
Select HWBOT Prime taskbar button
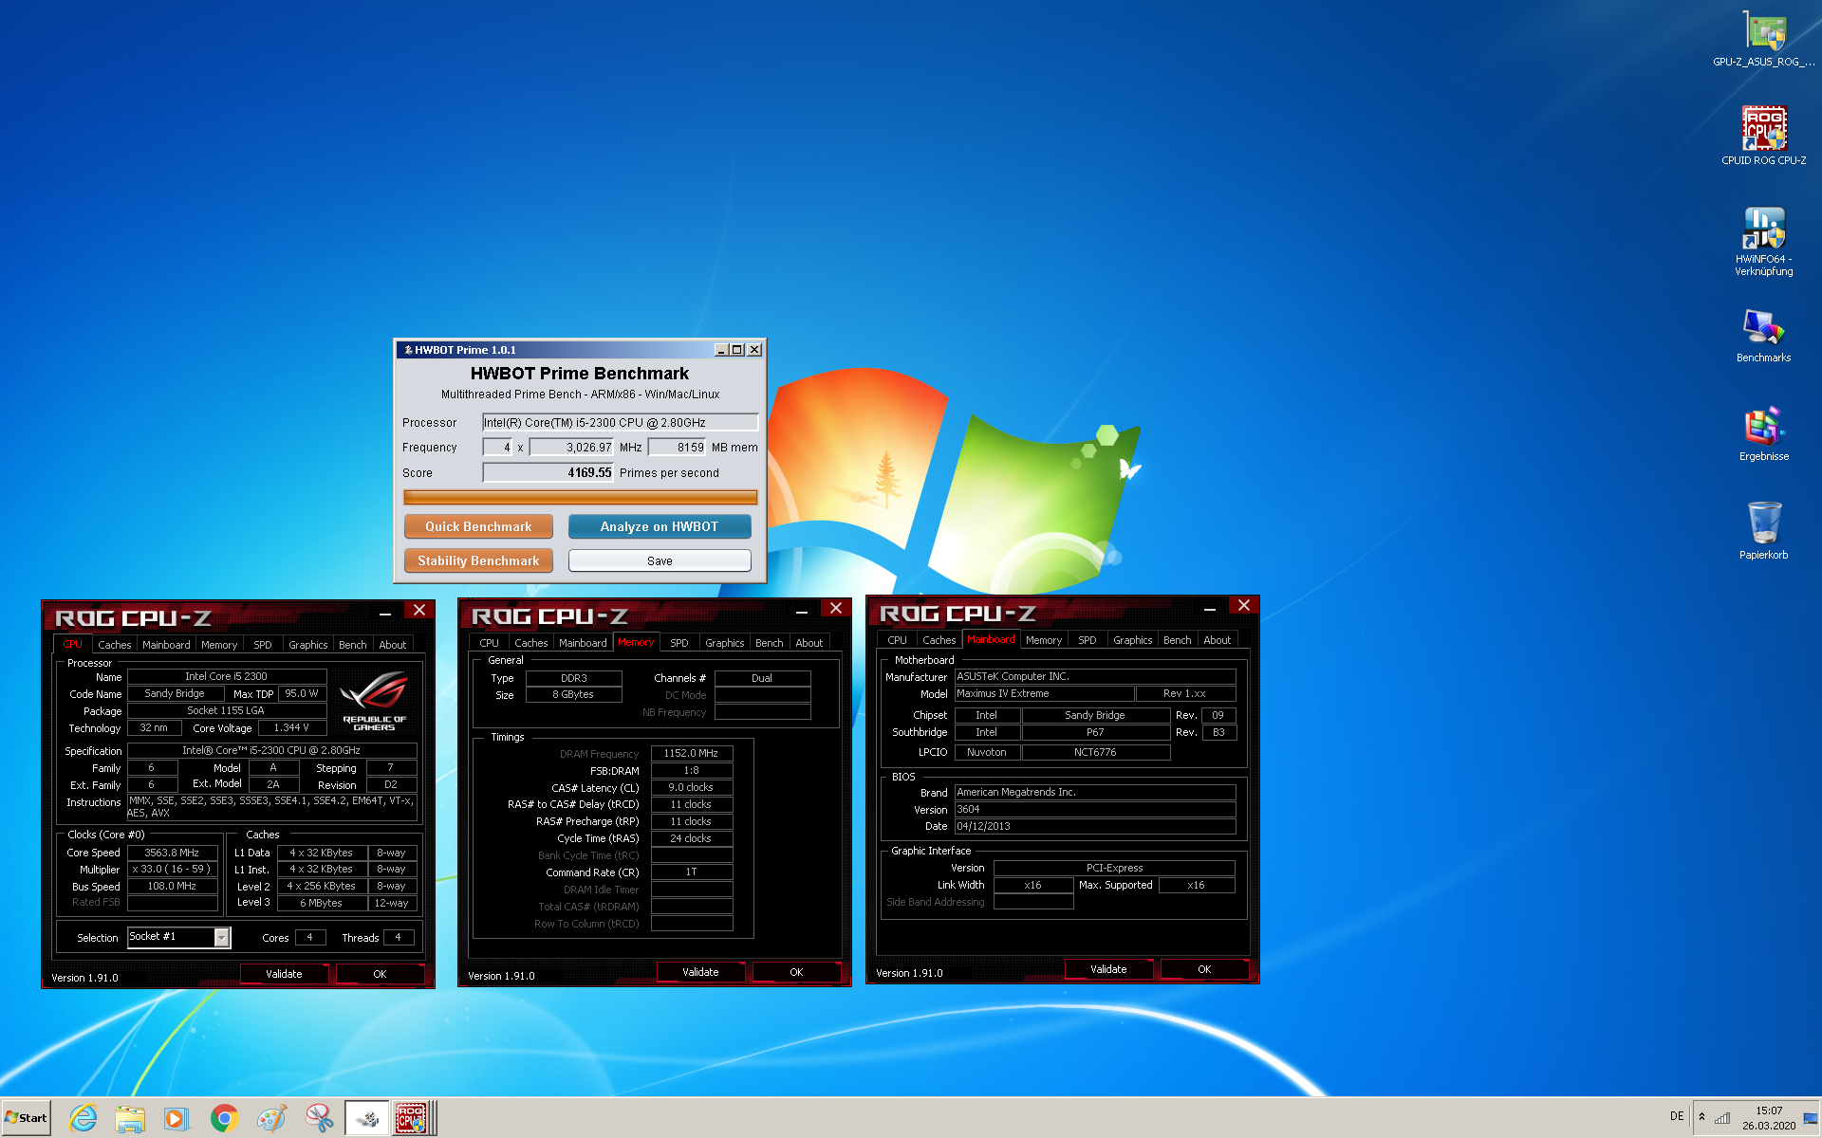(x=366, y=1118)
